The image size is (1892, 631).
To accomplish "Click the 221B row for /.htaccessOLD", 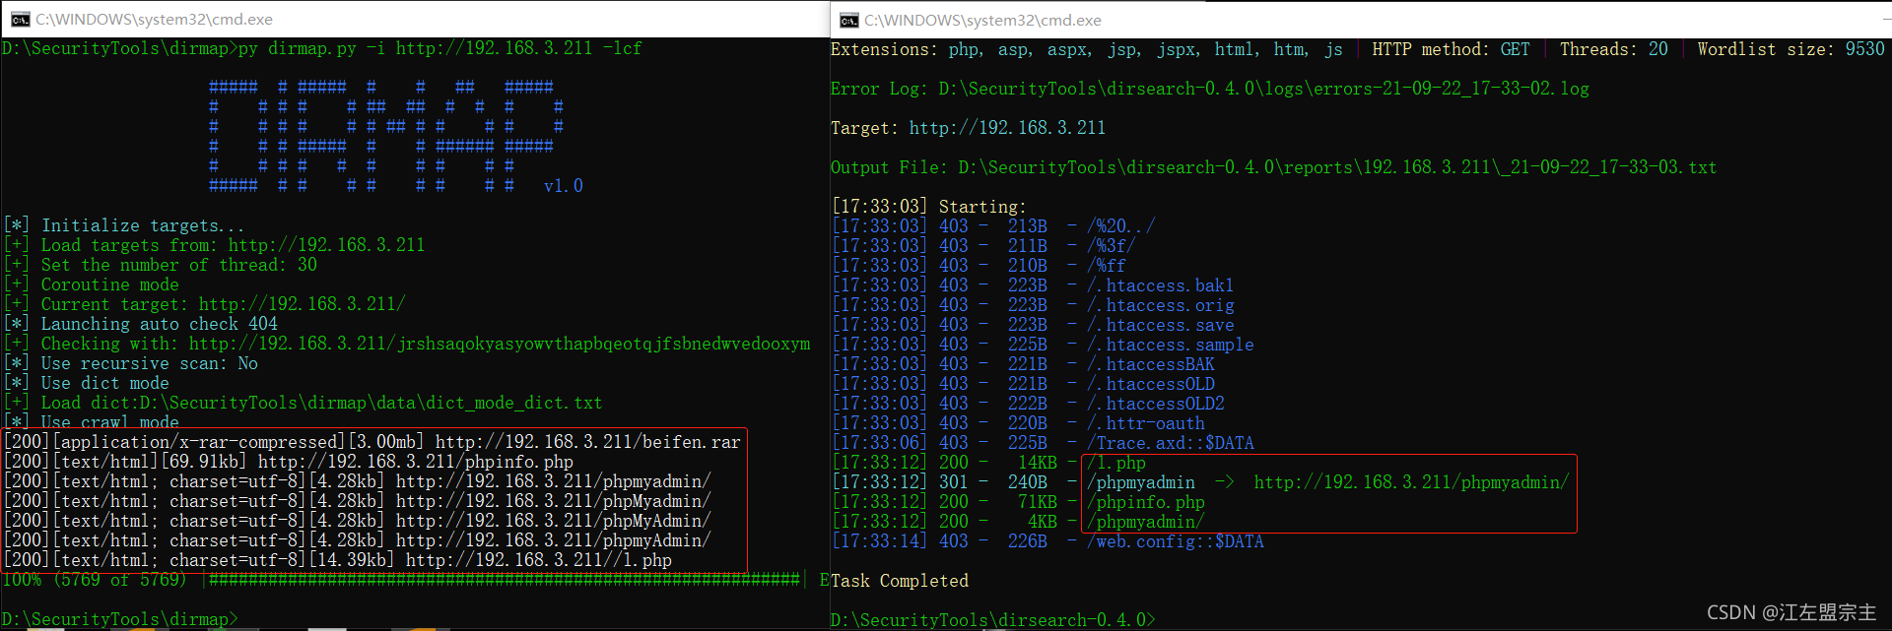I will point(1024,384).
